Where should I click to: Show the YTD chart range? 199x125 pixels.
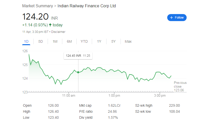(x=84, y=41)
